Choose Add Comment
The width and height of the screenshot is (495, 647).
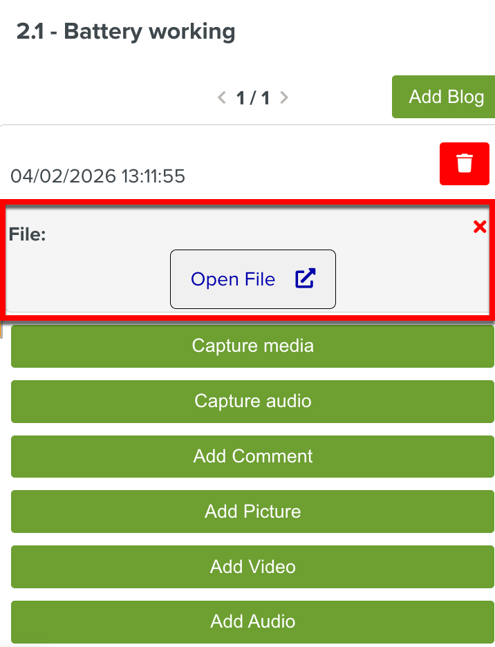252,456
